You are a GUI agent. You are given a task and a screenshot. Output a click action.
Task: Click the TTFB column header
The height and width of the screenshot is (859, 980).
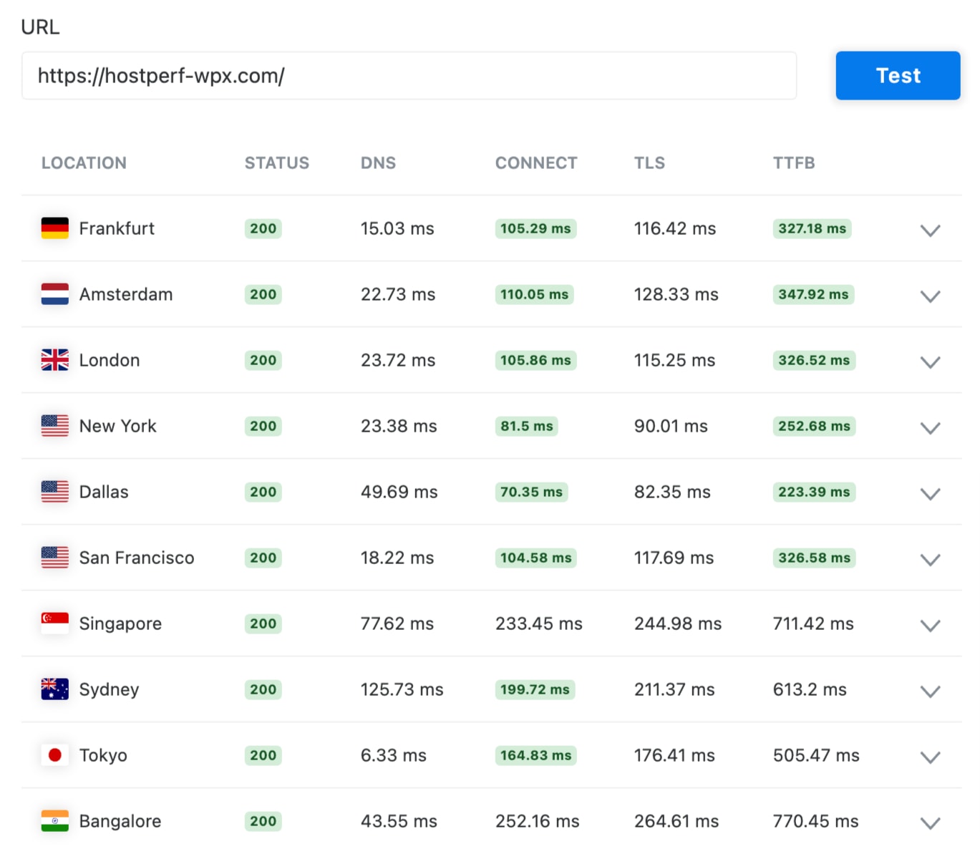794,163
